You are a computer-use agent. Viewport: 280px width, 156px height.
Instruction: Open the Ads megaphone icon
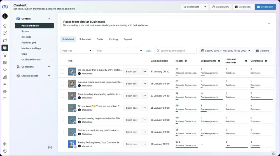[x=5, y=70]
